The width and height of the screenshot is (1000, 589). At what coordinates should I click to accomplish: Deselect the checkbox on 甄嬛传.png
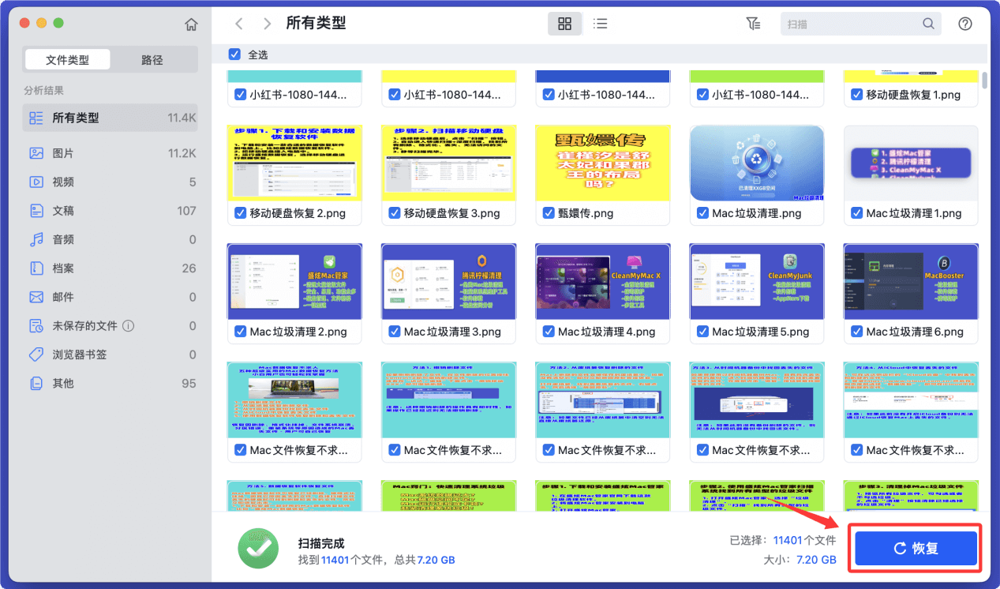548,212
